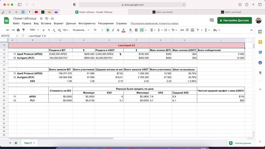Open text rotation dropdown
Screen dimensions: 265x149
174,30
